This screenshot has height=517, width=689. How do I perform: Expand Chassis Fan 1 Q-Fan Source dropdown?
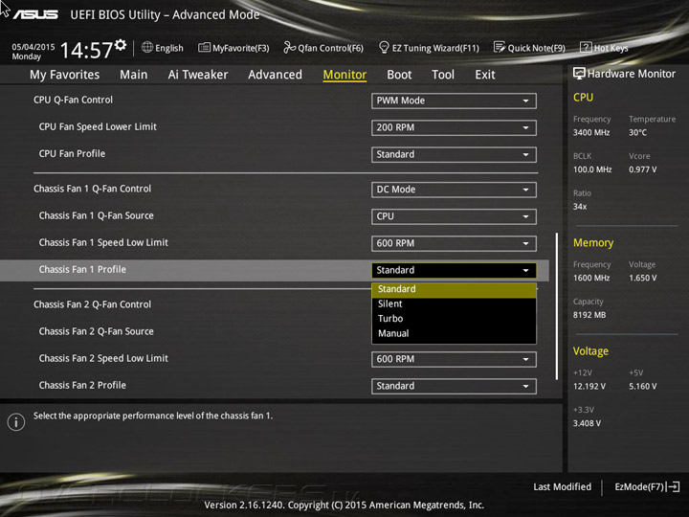point(454,216)
